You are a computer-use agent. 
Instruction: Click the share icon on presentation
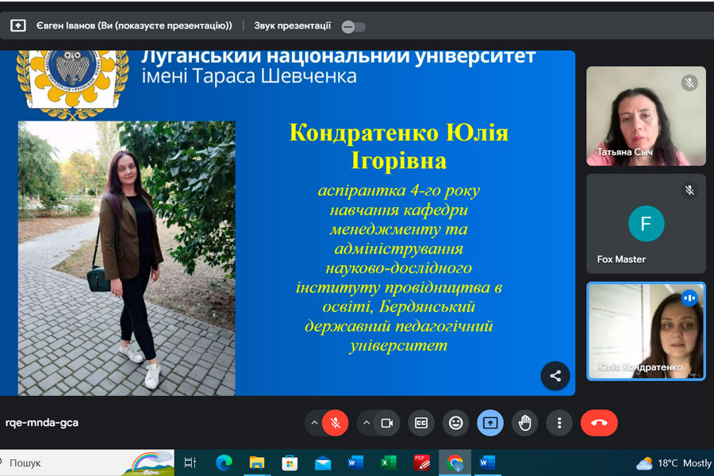click(x=555, y=376)
